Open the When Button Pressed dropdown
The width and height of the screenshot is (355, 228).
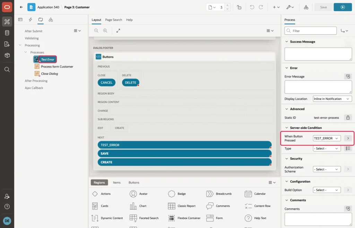(x=327, y=138)
